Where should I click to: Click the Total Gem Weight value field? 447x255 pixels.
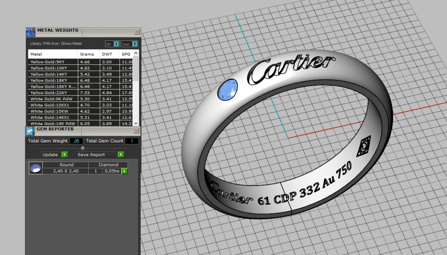tap(76, 141)
